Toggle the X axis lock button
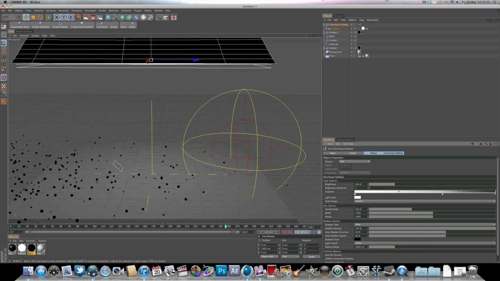The image size is (500, 281). coord(57,17)
